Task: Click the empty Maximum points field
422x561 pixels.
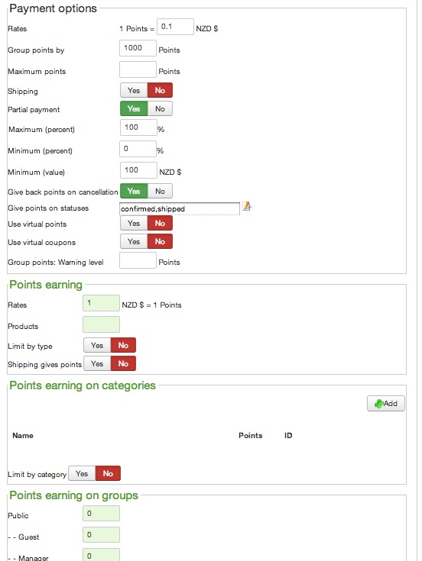Action: [x=138, y=69]
